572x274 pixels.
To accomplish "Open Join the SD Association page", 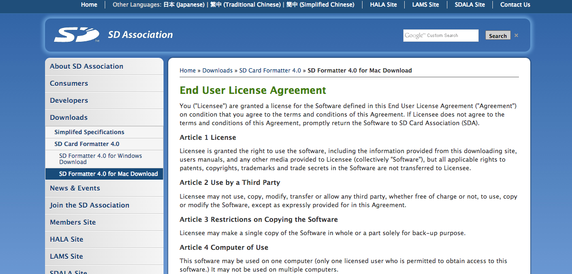I will click(x=90, y=205).
